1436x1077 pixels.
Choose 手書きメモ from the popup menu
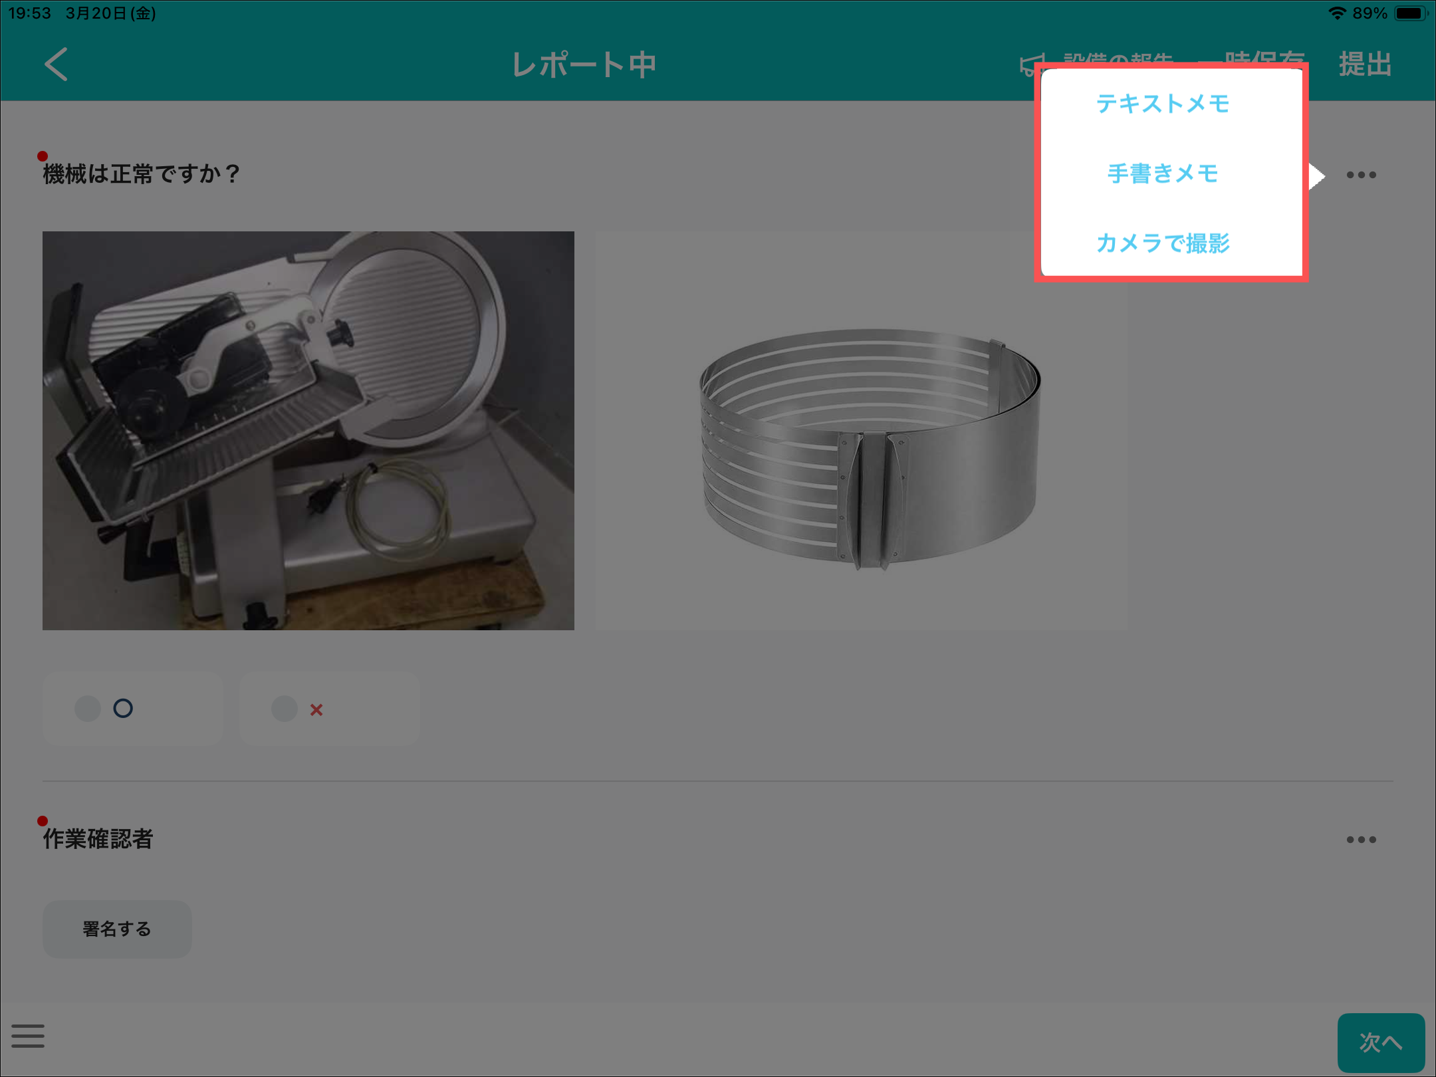coord(1163,174)
